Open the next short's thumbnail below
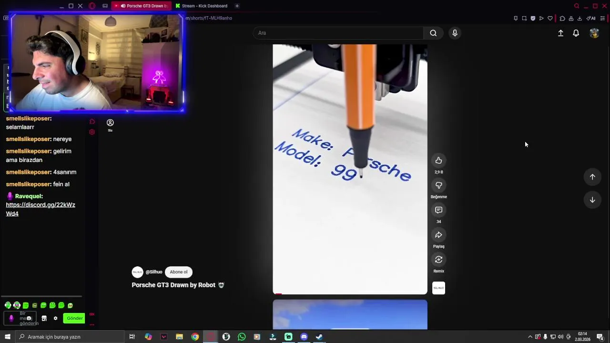The width and height of the screenshot is (610, 343). 350,314
